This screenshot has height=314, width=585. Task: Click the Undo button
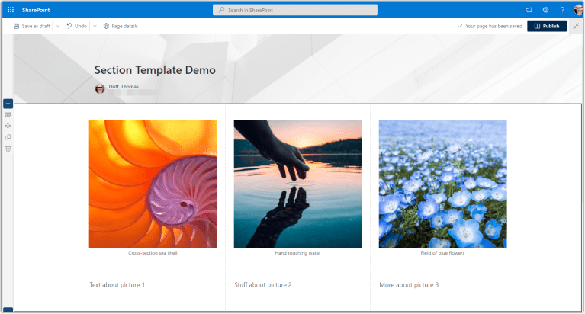[76, 26]
